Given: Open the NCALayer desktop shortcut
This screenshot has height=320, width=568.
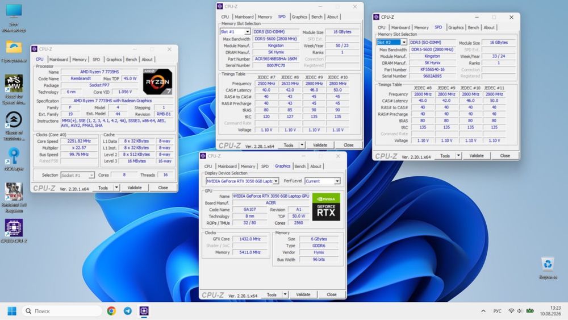Looking at the screenshot, I should click(x=14, y=160).
